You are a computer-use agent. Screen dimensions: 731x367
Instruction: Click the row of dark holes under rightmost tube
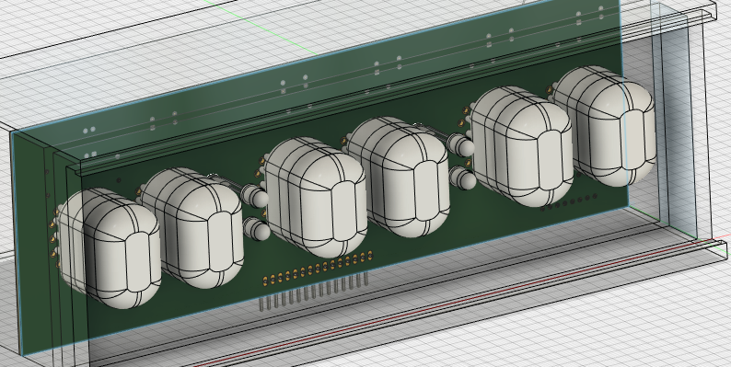[569, 202]
